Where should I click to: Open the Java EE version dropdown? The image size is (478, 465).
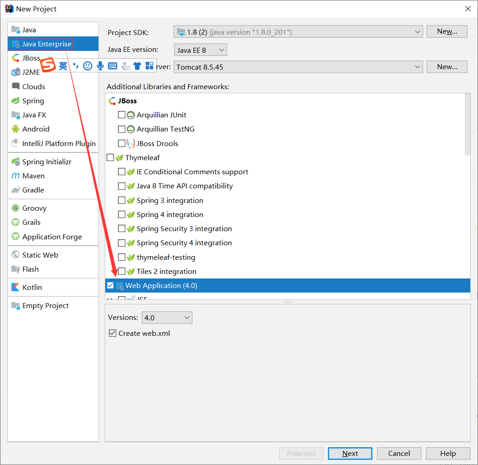pos(200,50)
